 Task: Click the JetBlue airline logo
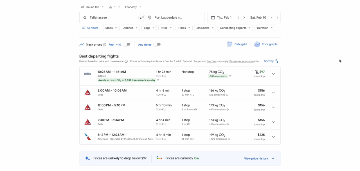tap(87, 74)
